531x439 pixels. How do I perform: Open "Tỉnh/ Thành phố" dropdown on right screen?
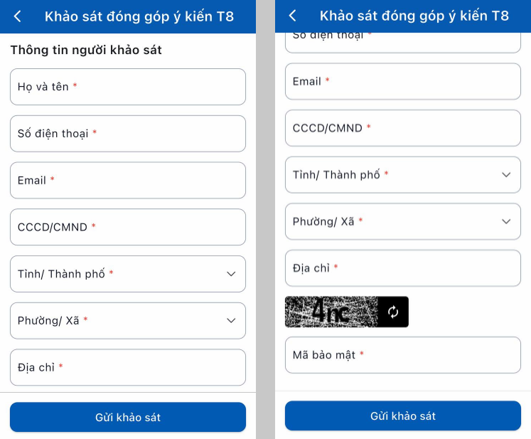(402, 175)
